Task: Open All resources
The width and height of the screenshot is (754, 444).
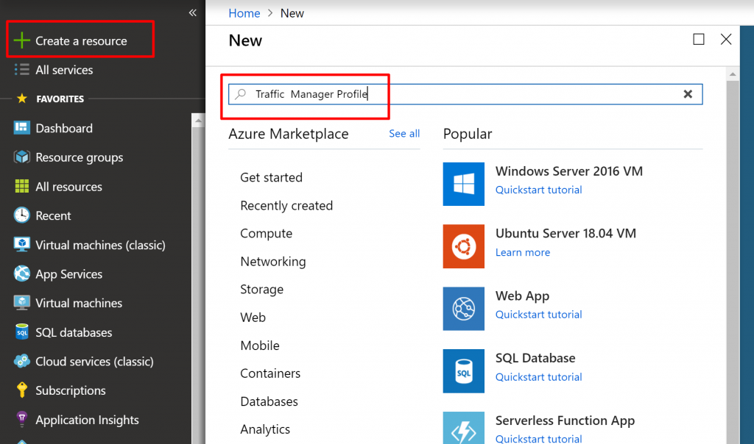Action: click(68, 187)
